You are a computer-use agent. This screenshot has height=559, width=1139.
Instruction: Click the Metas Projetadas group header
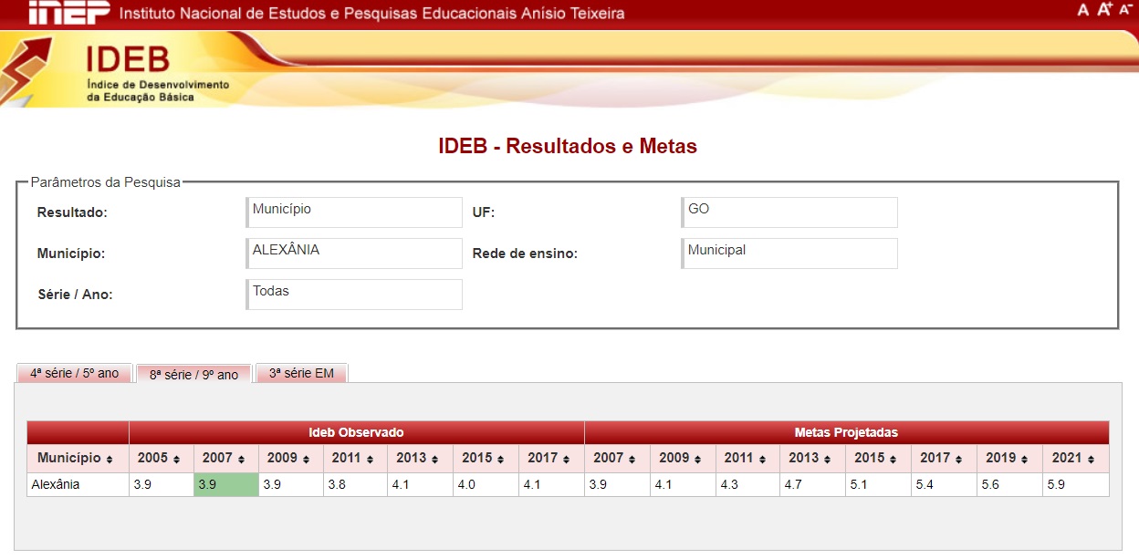[847, 432]
